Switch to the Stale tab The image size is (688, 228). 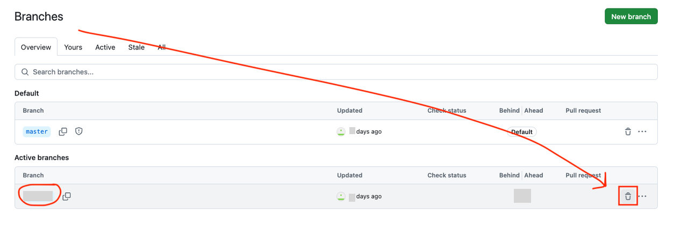[x=136, y=47]
